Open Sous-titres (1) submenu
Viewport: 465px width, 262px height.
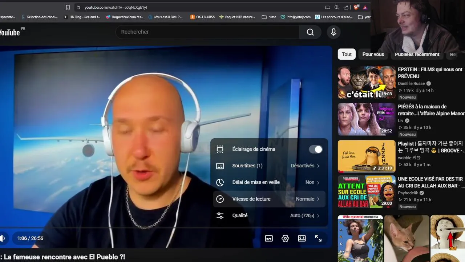point(269,166)
